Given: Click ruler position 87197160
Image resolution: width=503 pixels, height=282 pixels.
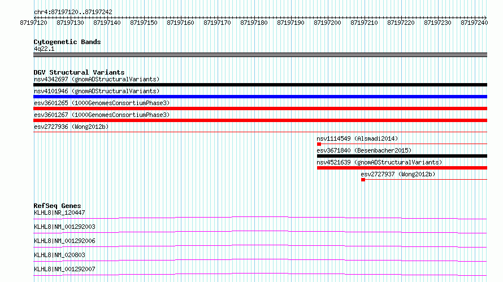Looking at the screenshot, I should [181, 23].
